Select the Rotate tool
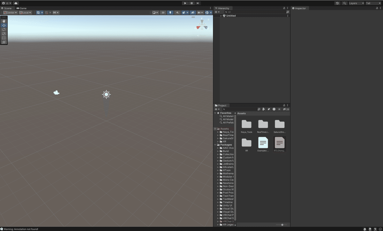The image size is (383, 231). tap(4, 30)
